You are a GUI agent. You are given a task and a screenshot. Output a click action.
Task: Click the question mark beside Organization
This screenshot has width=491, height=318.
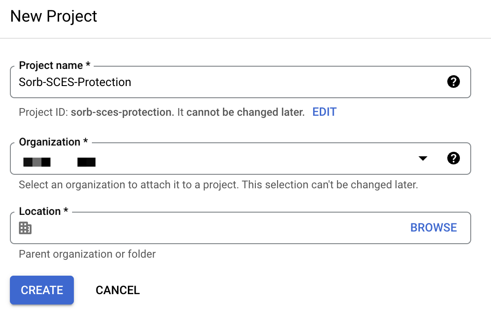pyautogui.click(x=454, y=158)
